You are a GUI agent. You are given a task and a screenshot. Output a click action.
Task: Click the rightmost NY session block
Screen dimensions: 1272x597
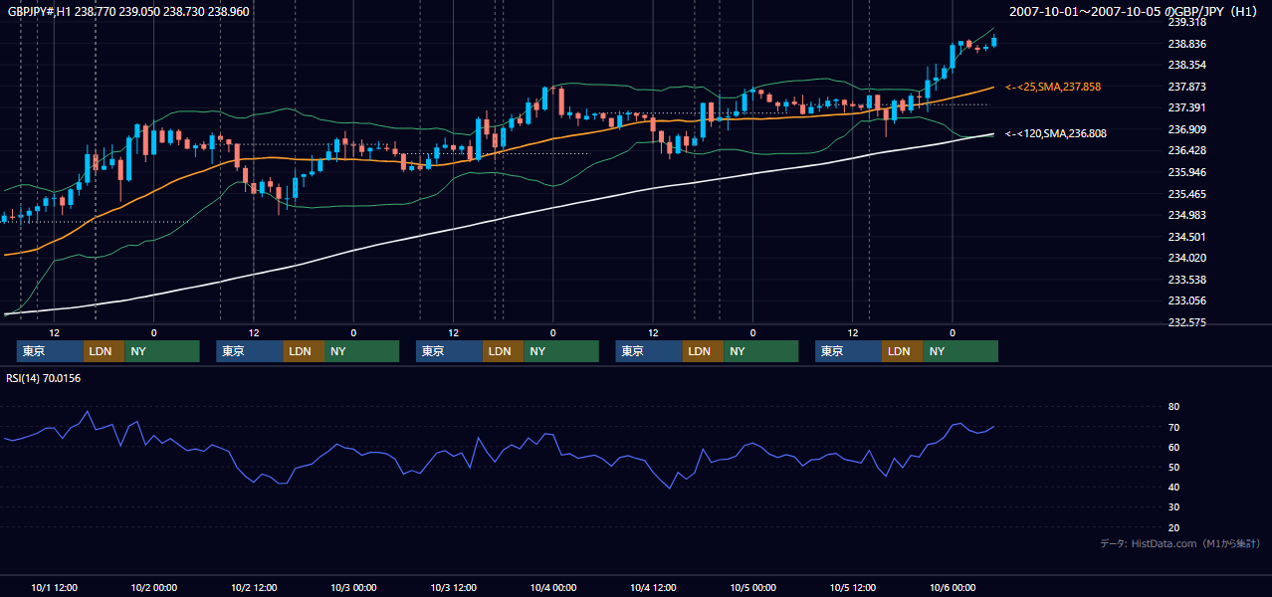(960, 351)
